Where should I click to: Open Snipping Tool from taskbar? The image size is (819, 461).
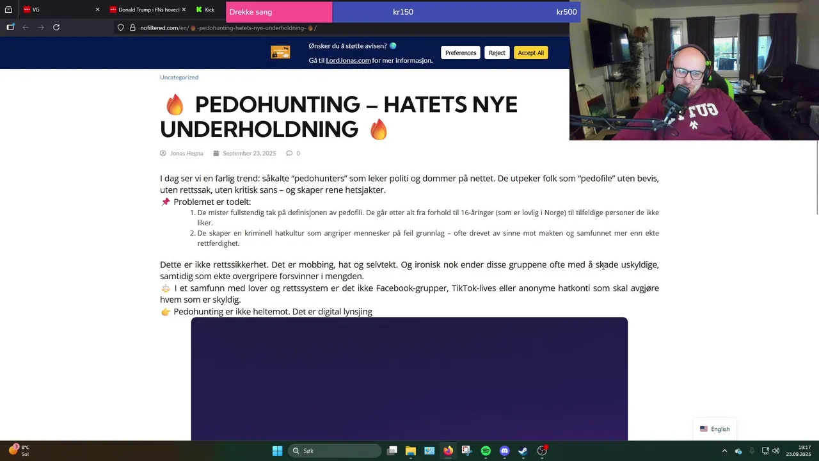466,451
